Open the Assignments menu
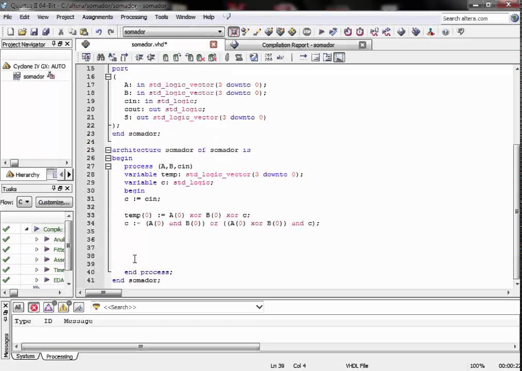Screen dimensions: 522x371 click(97, 17)
